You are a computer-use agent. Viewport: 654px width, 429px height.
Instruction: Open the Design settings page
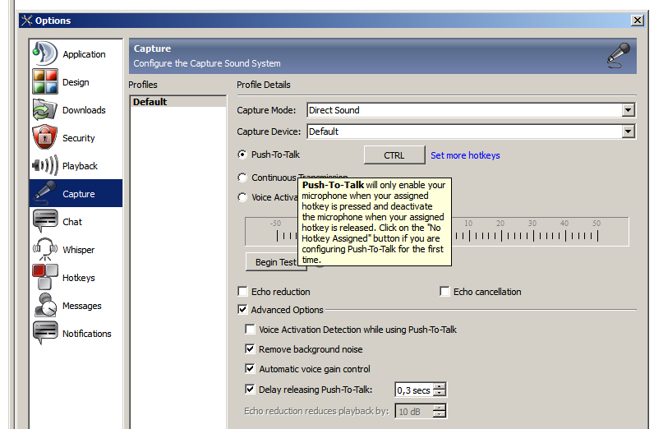[76, 82]
